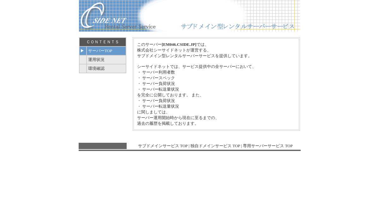This screenshot has height=199, width=379.
Task: Click the line を完全に公開しております
Action: pos(170,95)
